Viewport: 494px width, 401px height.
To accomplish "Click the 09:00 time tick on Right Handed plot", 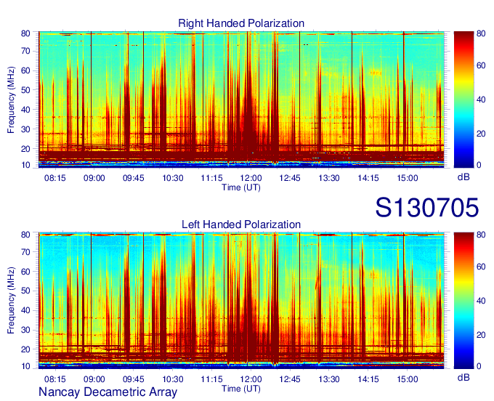I will click(x=94, y=178).
